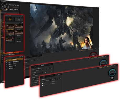
Task: Expand the Quality Optimal dropdown
Action: click(x=38, y=73)
